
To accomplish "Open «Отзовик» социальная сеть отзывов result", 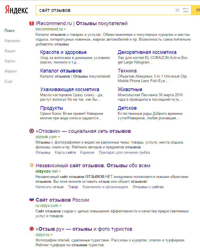I will pos(83,131).
